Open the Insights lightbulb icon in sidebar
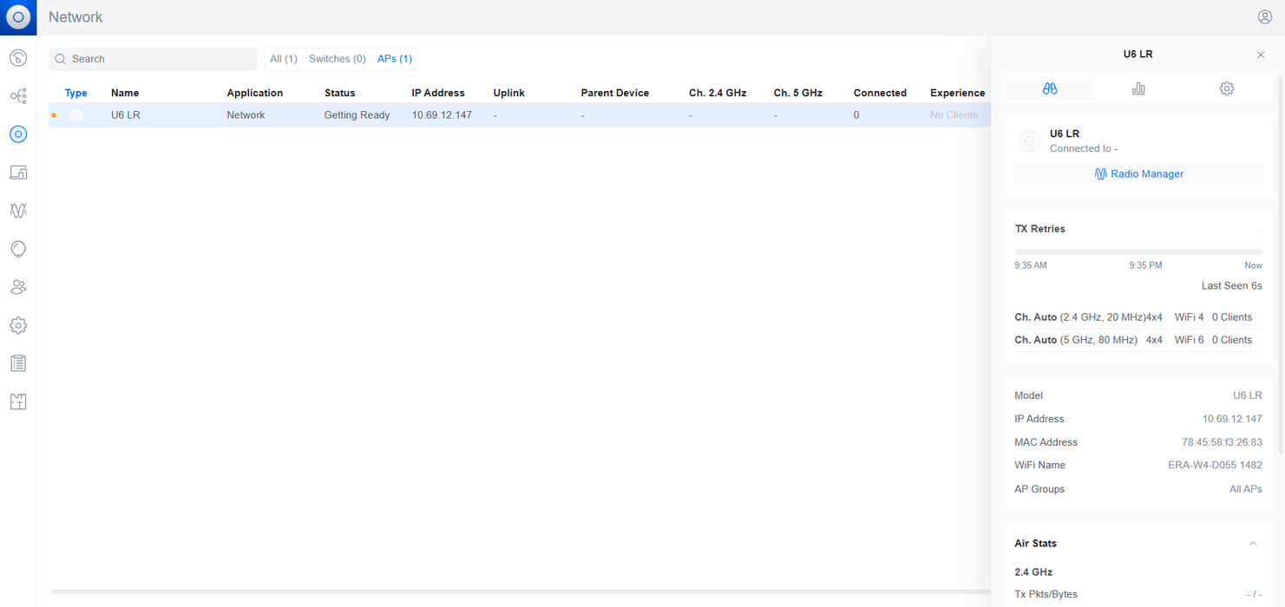The height and width of the screenshot is (607, 1285). pos(18,249)
